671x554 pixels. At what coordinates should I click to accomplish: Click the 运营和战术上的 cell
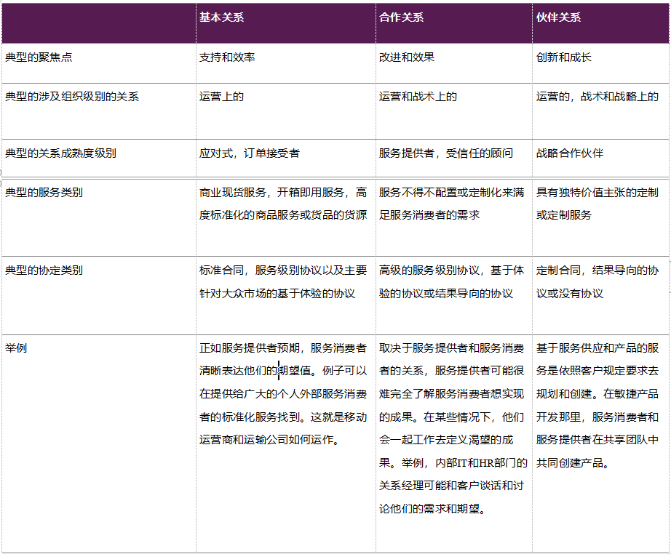click(x=418, y=96)
